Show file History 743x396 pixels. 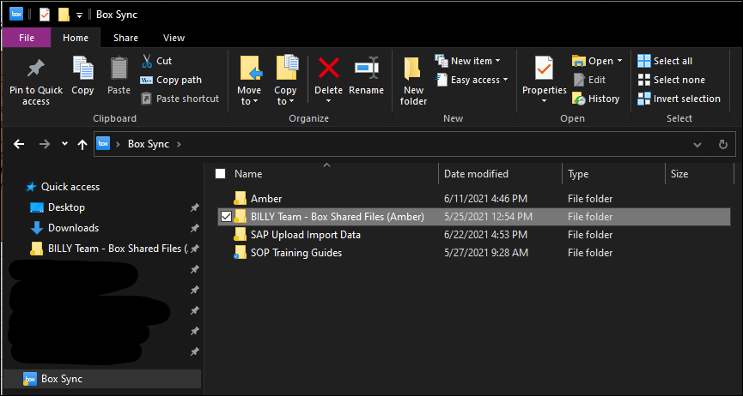click(x=596, y=99)
